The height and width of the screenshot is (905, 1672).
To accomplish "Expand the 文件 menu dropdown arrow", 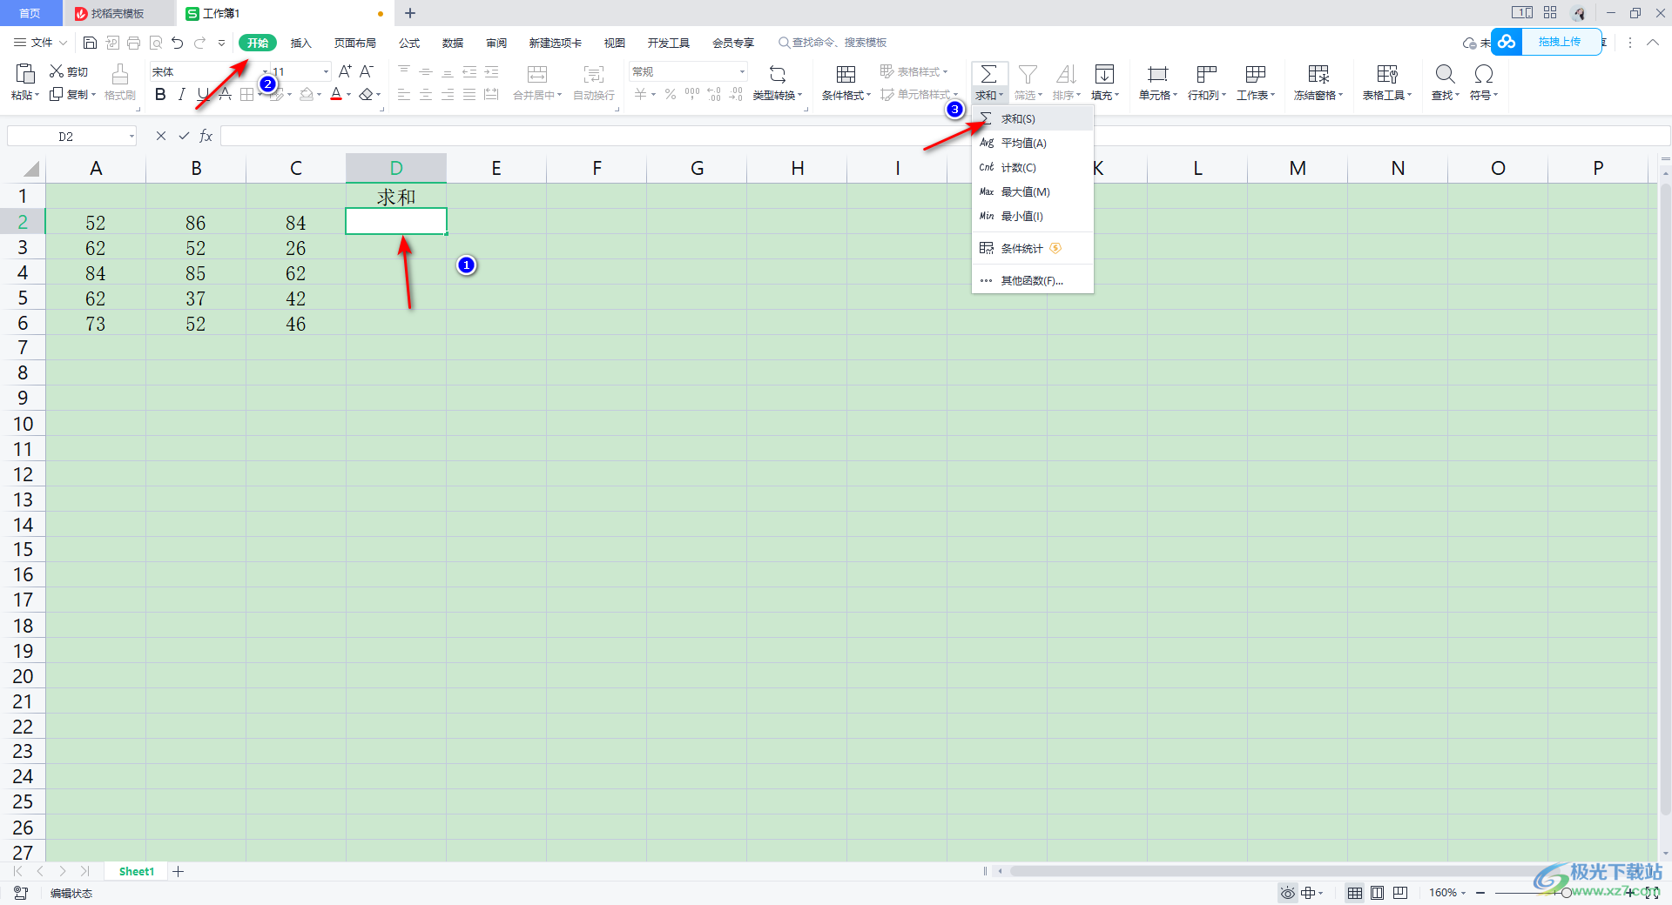I will [63, 43].
